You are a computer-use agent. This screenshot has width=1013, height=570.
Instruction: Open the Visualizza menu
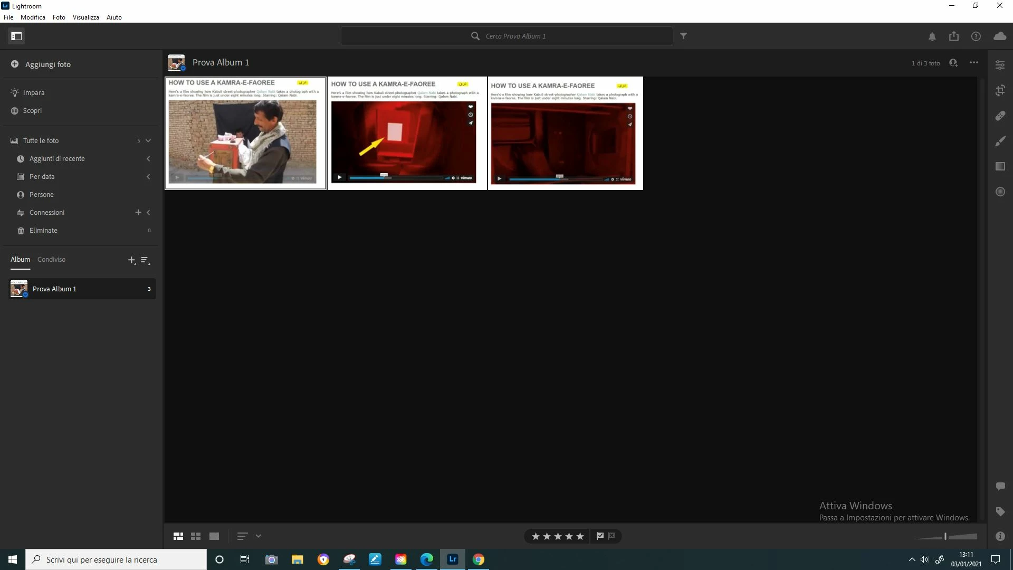[85, 17]
